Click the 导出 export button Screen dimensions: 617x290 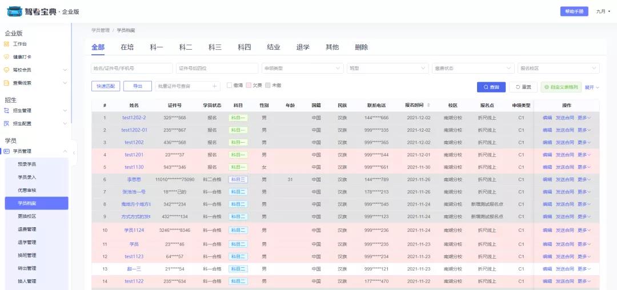(x=138, y=86)
